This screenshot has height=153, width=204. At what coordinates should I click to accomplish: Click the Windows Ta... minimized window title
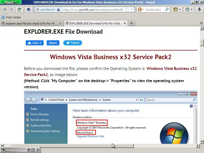[15, 150]
